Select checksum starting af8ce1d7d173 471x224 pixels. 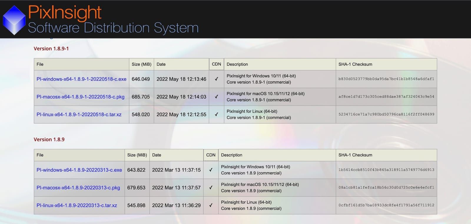click(x=386, y=97)
